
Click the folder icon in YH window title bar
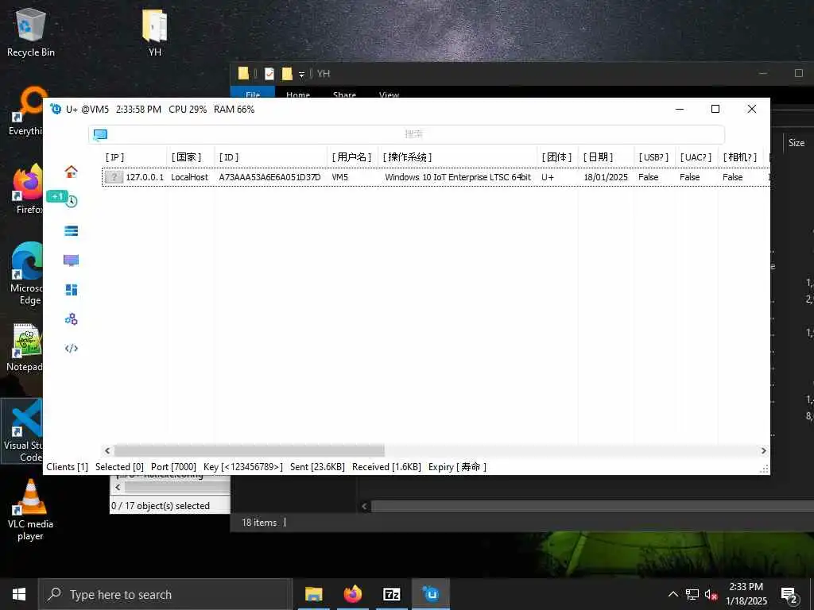pyautogui.click(x=243, y=74)
